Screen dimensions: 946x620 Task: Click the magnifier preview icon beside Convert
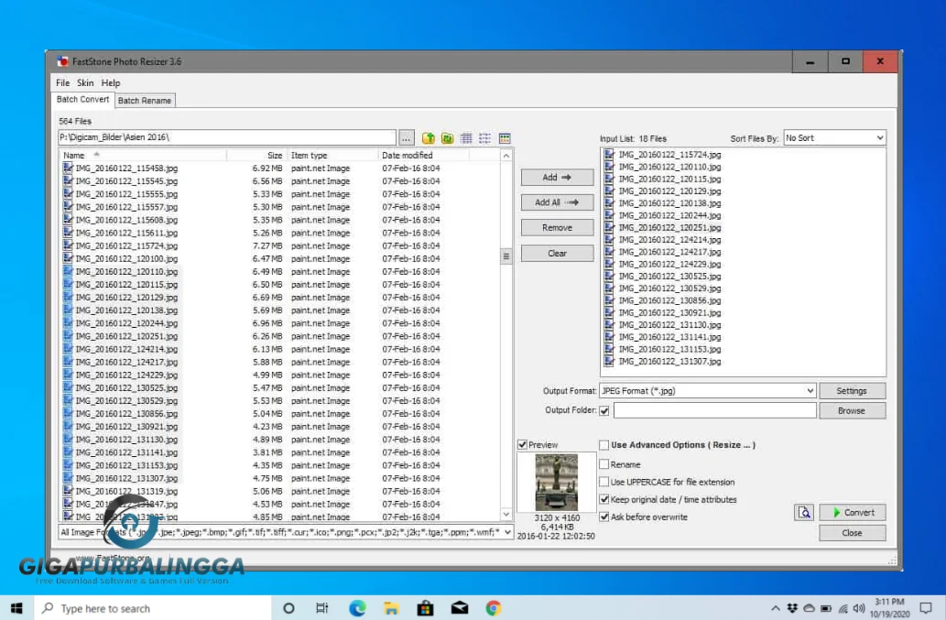[x=803, y=512]
